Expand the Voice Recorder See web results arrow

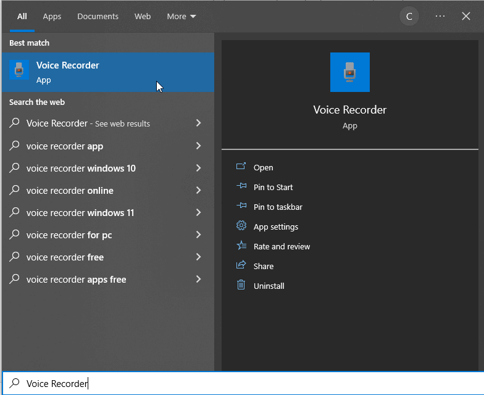(x=199, y=123)
